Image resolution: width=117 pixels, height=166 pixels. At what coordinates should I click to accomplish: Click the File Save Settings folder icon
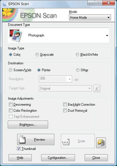coord(101,143)
